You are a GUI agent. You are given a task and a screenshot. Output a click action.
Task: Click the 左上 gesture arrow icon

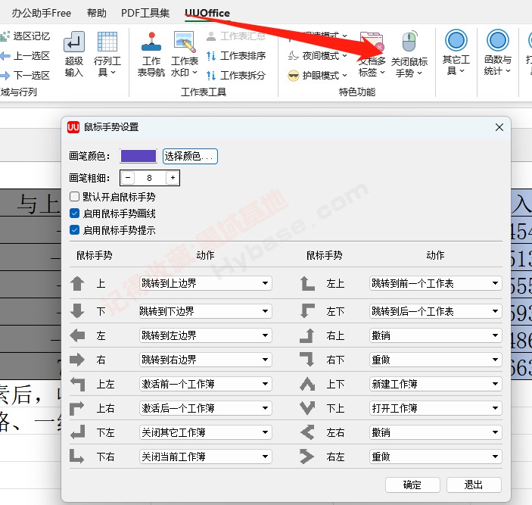pos(307,283)
